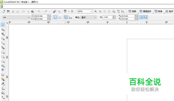Open the 贴齐 toolbar menu
Image resolution: width=174 pixels, height=101 pixels.
[169, 11]
